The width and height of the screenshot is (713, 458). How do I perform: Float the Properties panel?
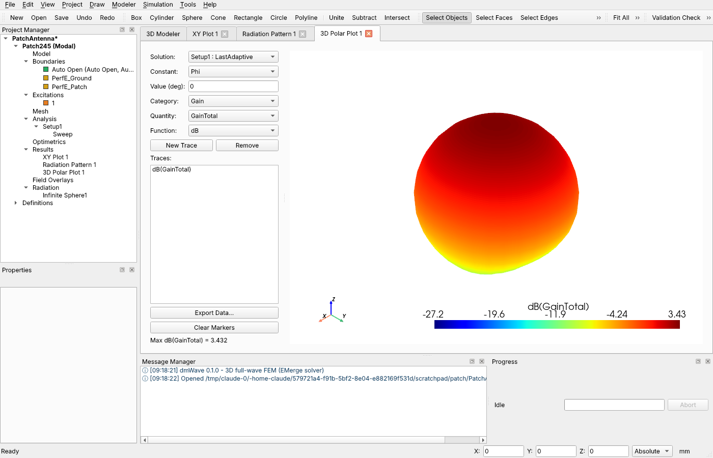coord(122,270)
